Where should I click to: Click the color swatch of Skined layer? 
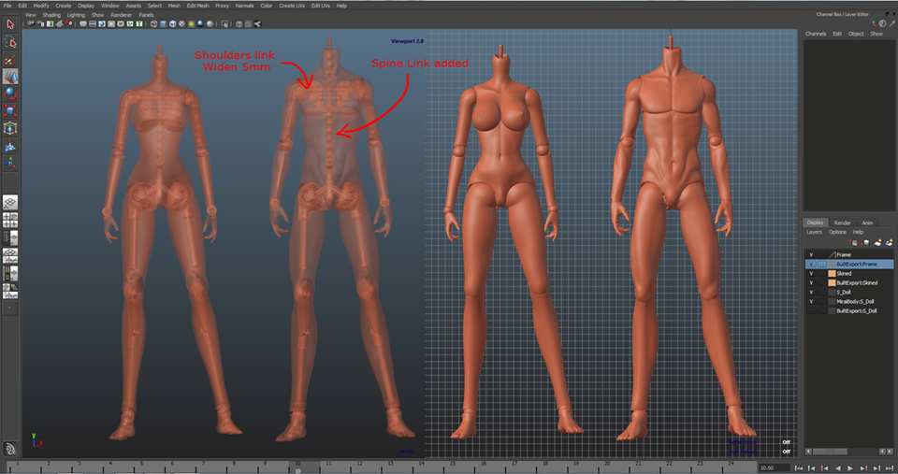click(x=833, y=274)
